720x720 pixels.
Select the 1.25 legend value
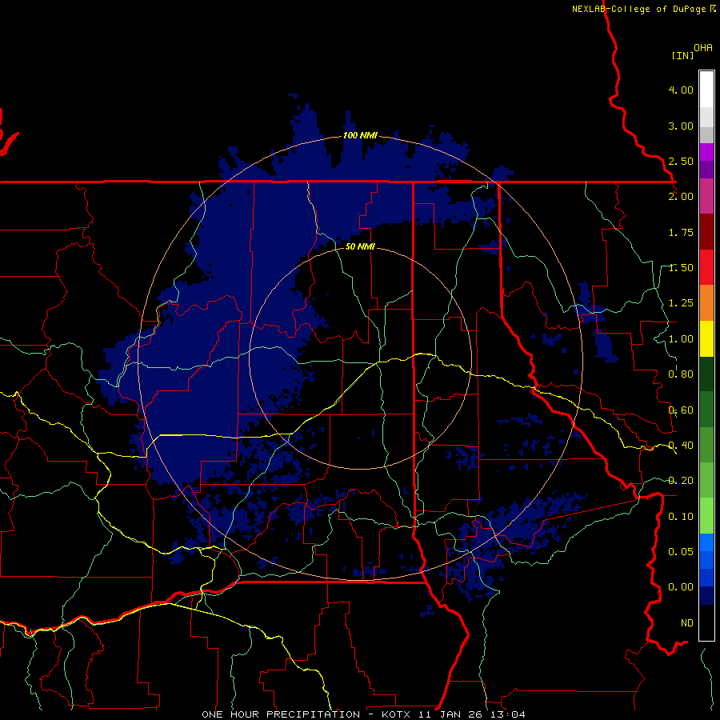click(x=681, y=303)
